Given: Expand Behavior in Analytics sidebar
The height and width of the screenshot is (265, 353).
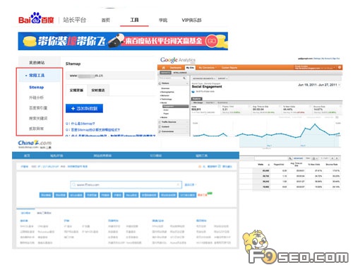Looking at the screenshot, I should [x=164, y=95].
